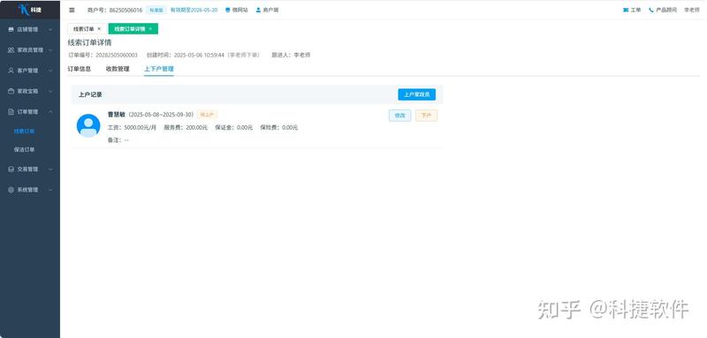Collapse the 订单管理 menu chevron

(x=50, y=111)
